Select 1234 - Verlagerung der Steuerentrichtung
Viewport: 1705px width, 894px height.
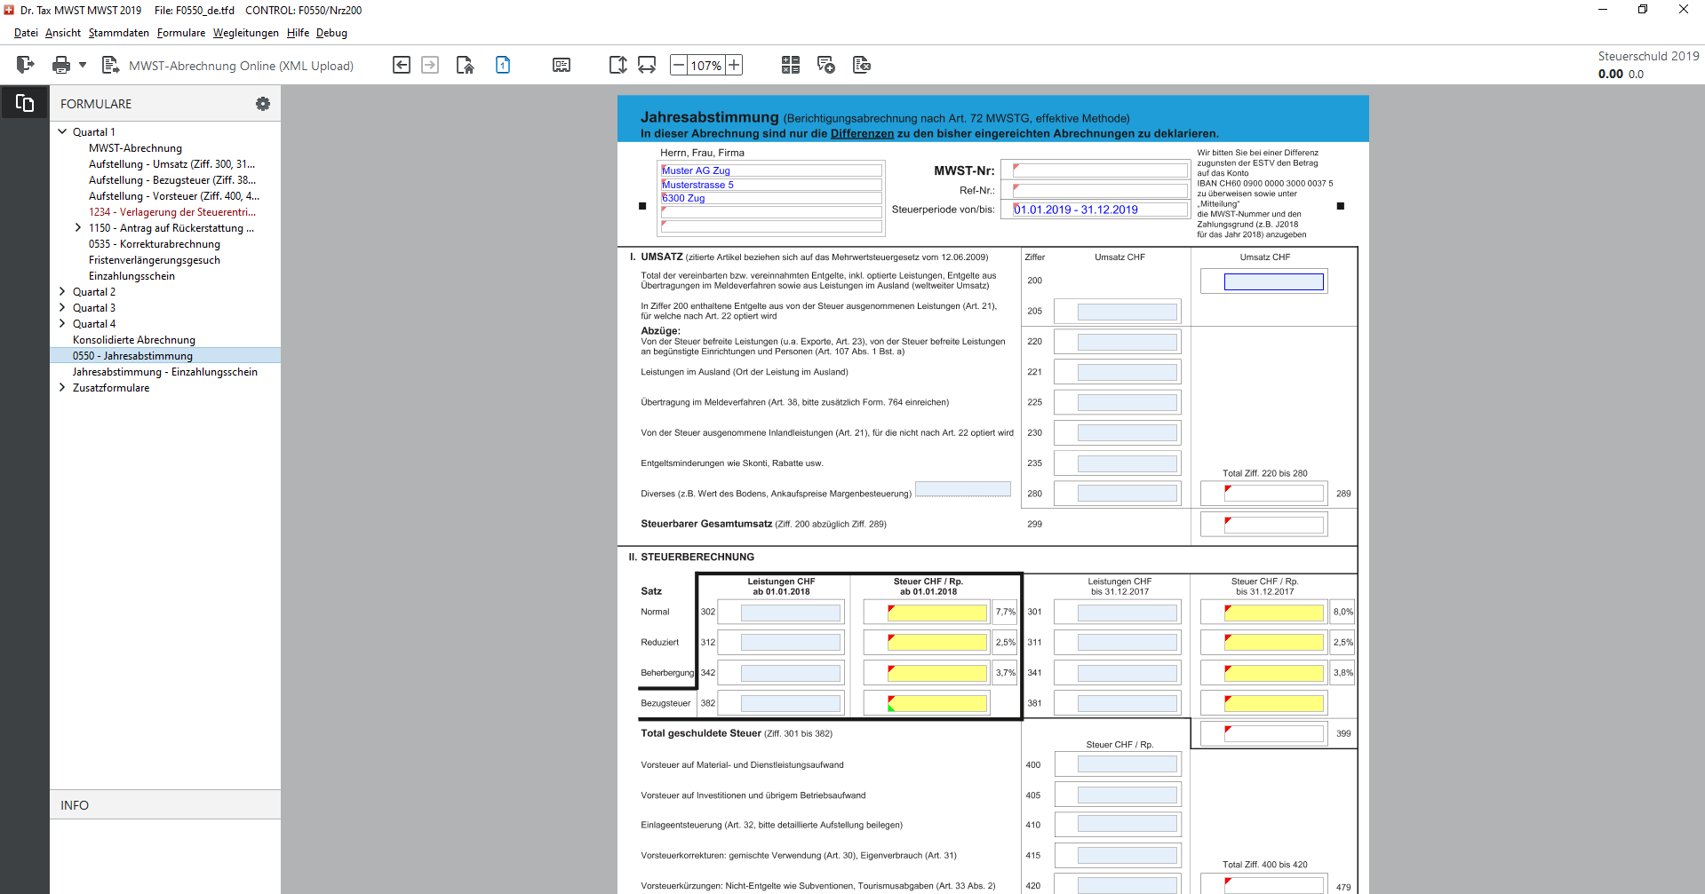tap(172, 212)
